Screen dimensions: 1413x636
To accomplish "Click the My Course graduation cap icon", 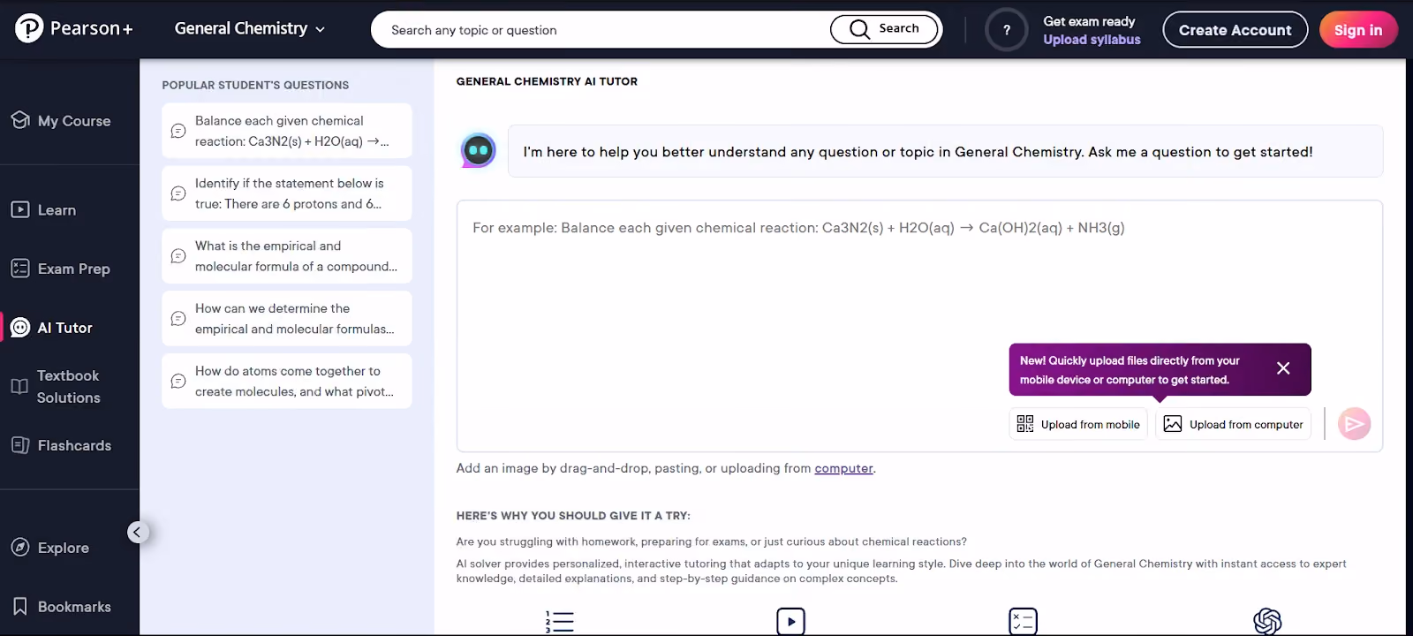I will (x=20, y=120).
